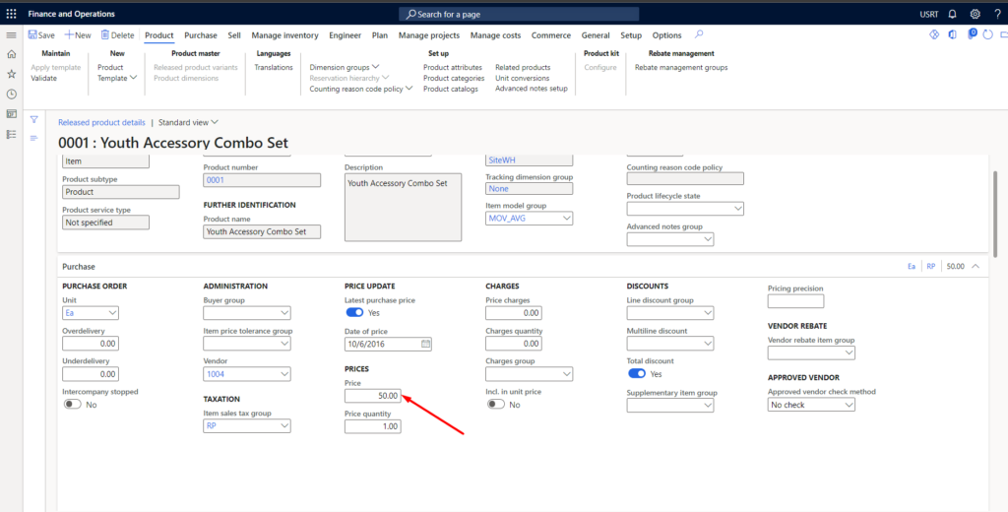Save the released product record

[x=41, y=35]
